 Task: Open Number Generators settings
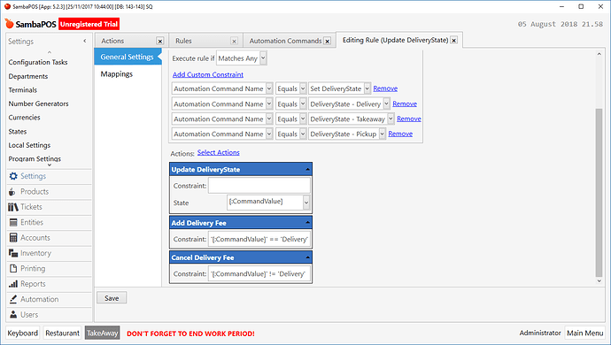tap(38, 104)
